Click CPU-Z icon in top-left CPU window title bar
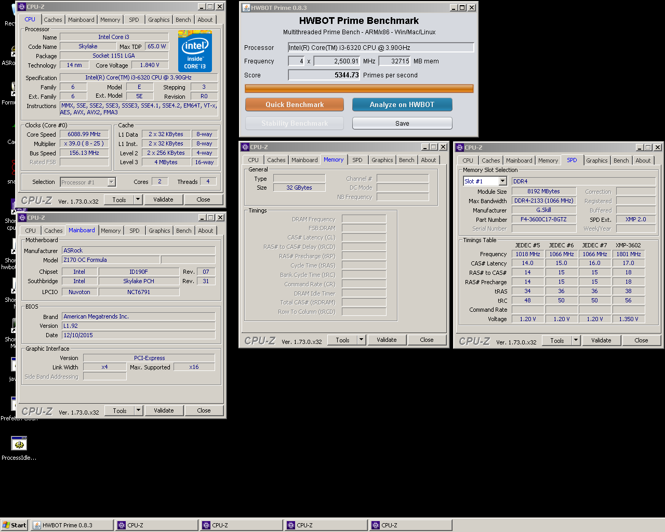 22,7
